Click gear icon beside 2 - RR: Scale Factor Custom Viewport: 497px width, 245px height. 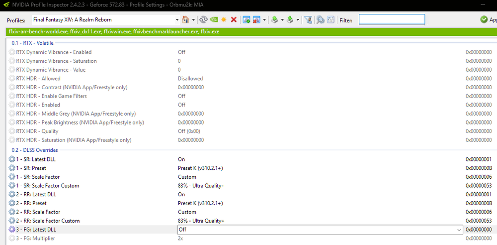pos(12,221)
